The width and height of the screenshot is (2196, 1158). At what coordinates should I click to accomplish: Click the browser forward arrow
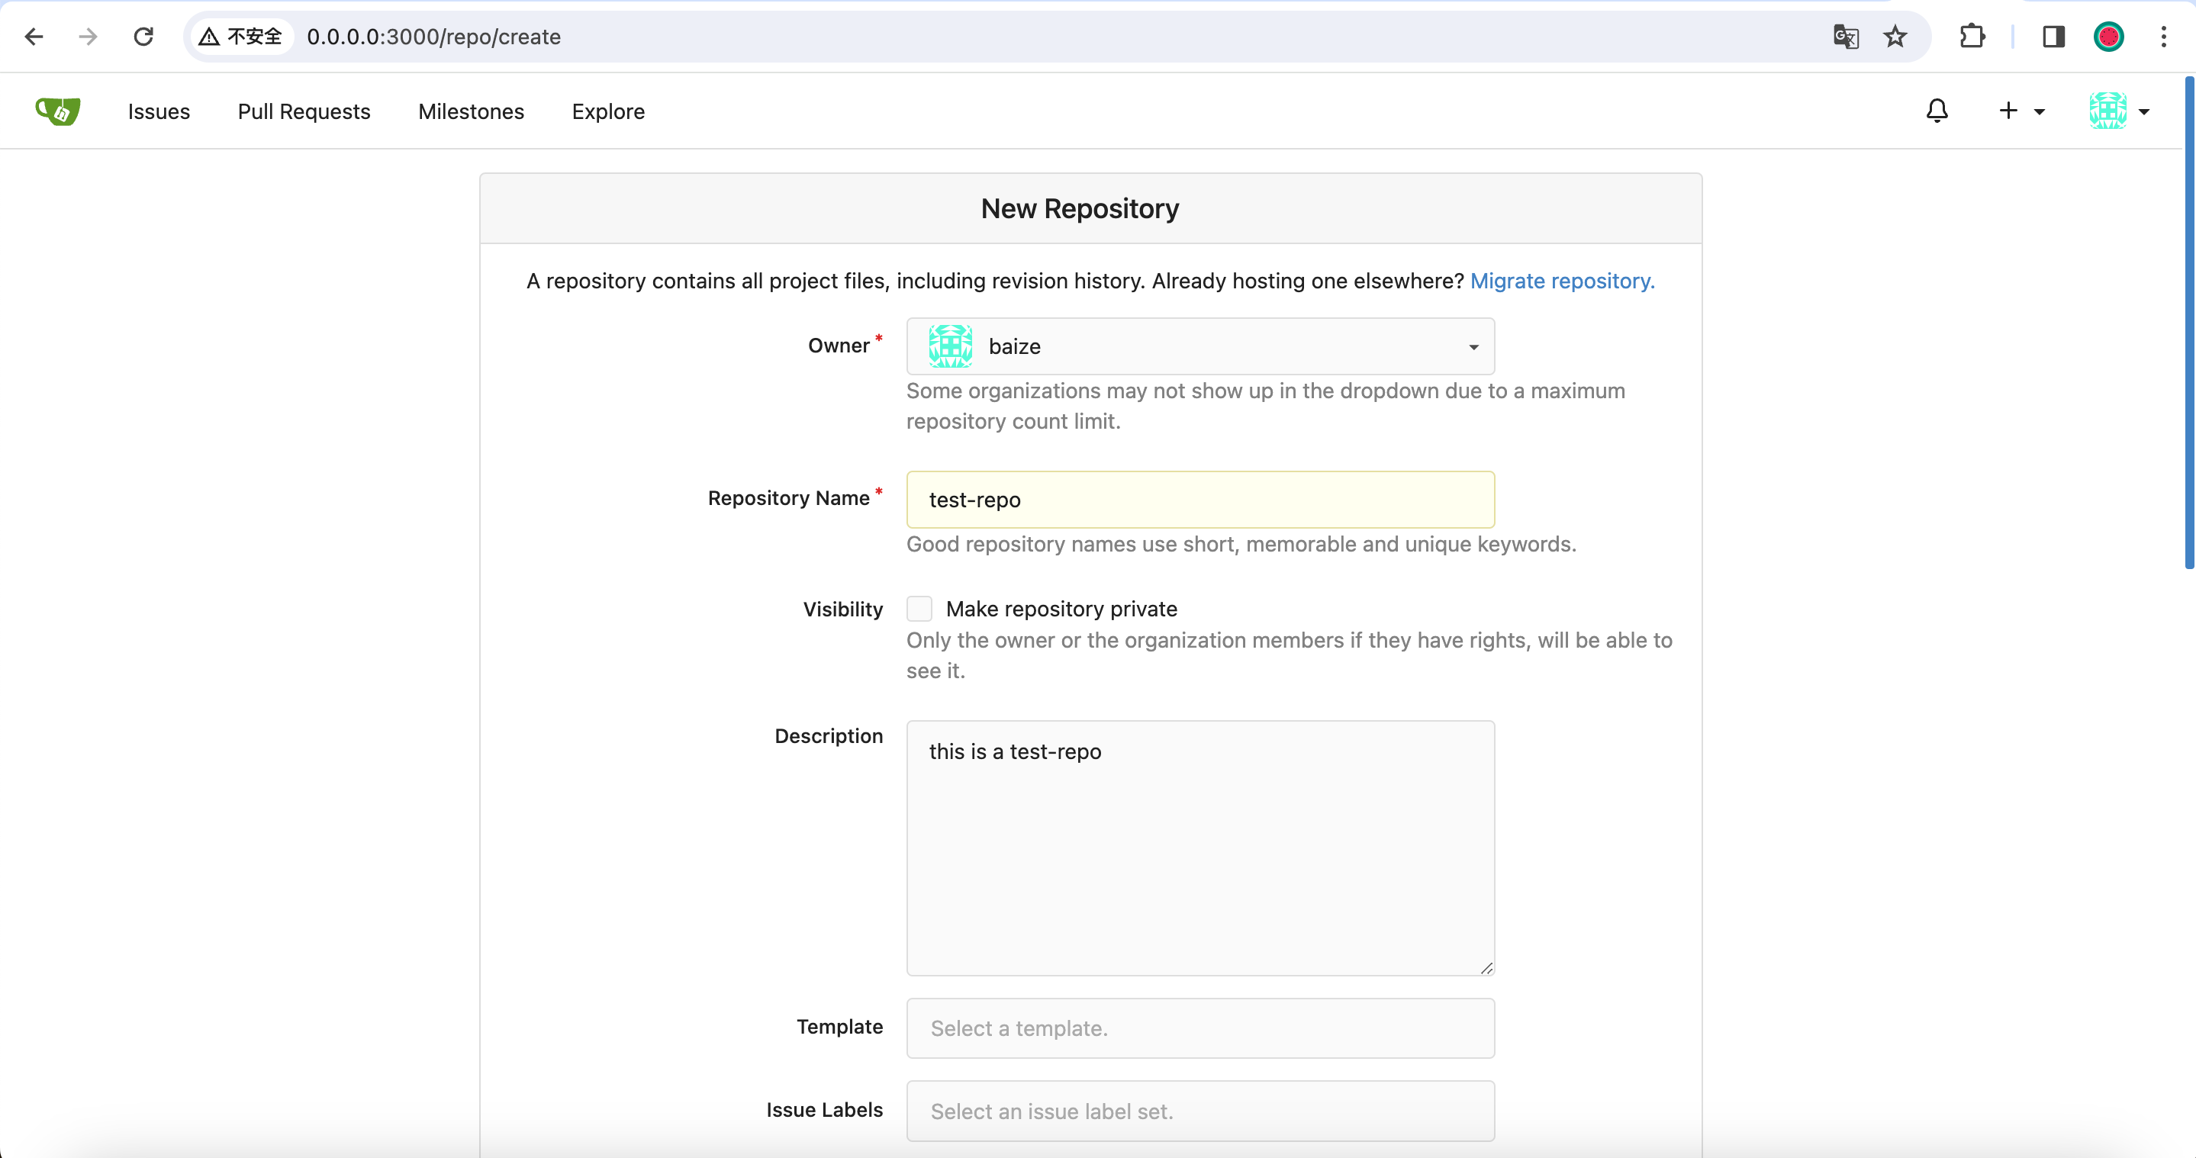pos(88,37)
